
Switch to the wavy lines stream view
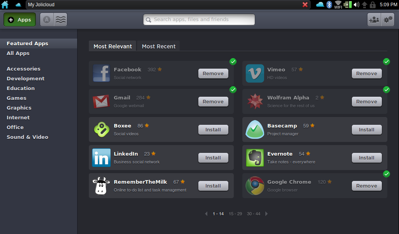[60, 19]
